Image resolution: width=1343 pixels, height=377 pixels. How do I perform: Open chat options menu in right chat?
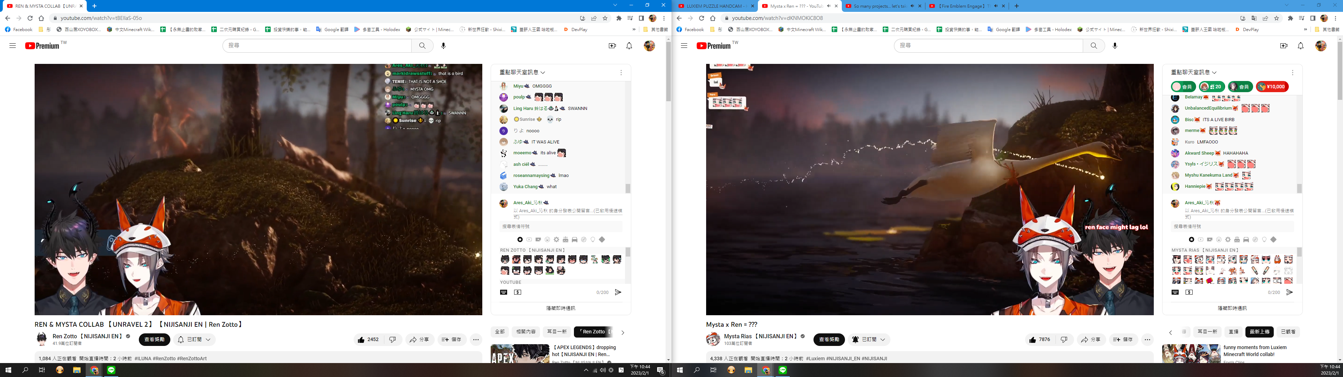1292,73
